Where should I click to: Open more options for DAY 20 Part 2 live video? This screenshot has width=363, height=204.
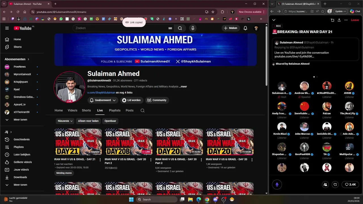151,160
